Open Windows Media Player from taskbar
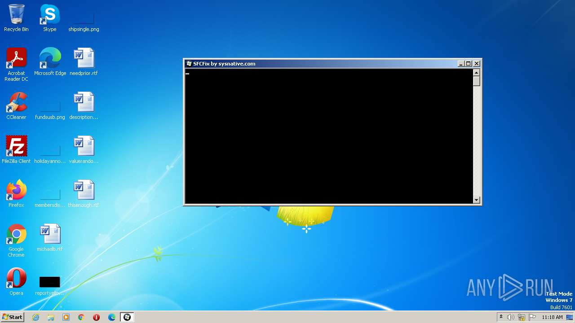 coord(66,317)
